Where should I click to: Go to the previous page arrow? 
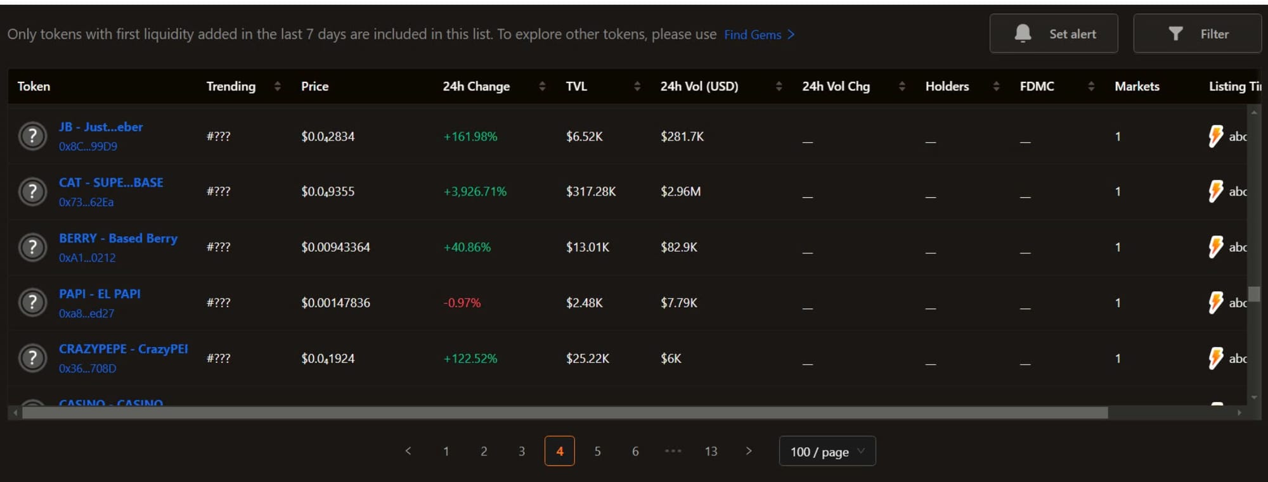click(408, 451)
